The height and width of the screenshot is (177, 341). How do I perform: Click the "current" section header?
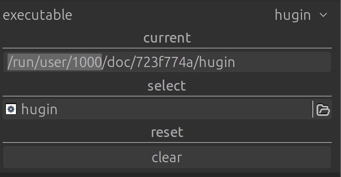167,38
